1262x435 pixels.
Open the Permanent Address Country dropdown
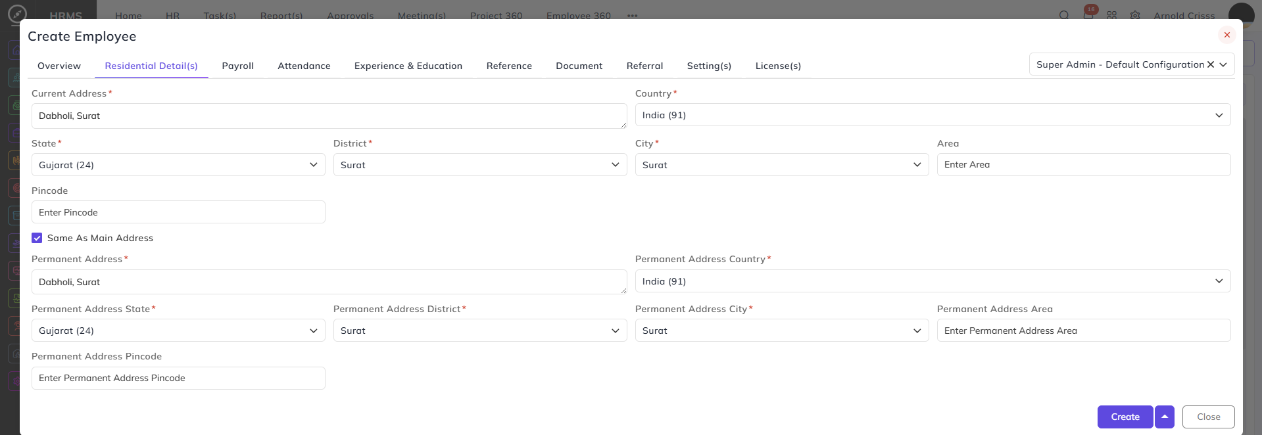(933, 281)
